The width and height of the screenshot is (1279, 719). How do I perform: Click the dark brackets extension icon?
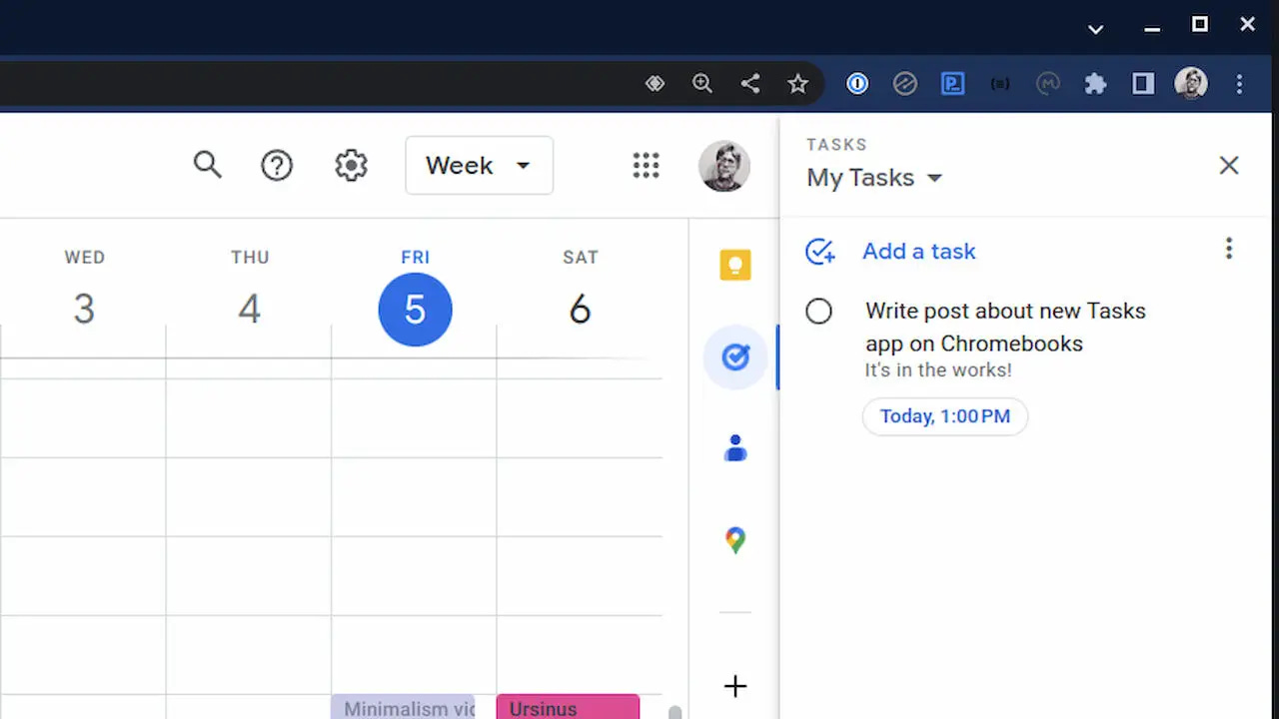pos(1000,84)
